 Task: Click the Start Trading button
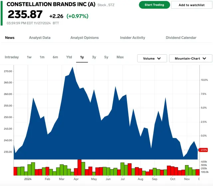click(154, 5)
